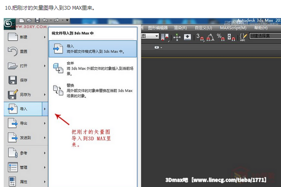Open the 帮助(H) Help menu
This screenshot has height=187, width=281.
(261, 28)
